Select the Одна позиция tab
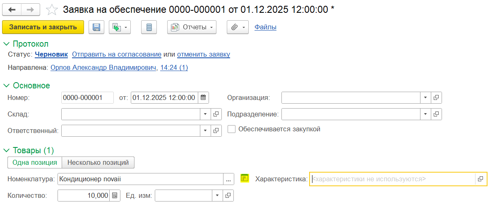This screenshot has height=204, width=490. click(35, 163)
